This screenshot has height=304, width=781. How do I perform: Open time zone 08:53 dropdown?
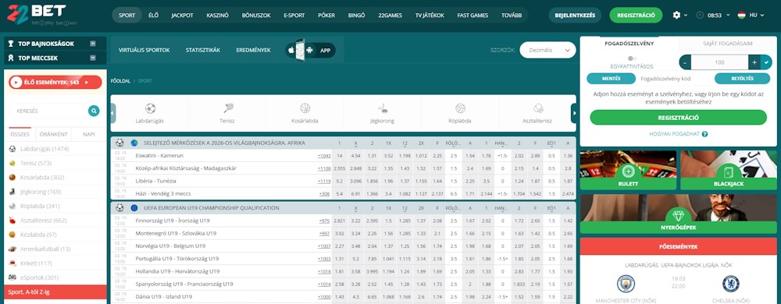pos(713,16)
